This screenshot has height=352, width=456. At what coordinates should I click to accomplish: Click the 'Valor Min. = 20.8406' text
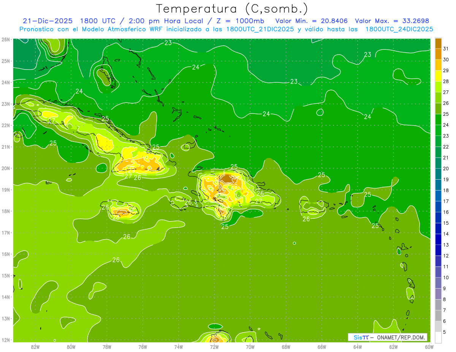point(312,21)
